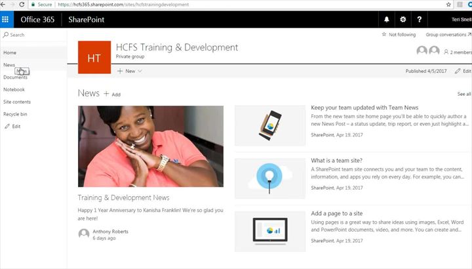Viewport: 472px width, 269px height.
Task: Open 'What is a team site?' article
Action: (337, 160)
